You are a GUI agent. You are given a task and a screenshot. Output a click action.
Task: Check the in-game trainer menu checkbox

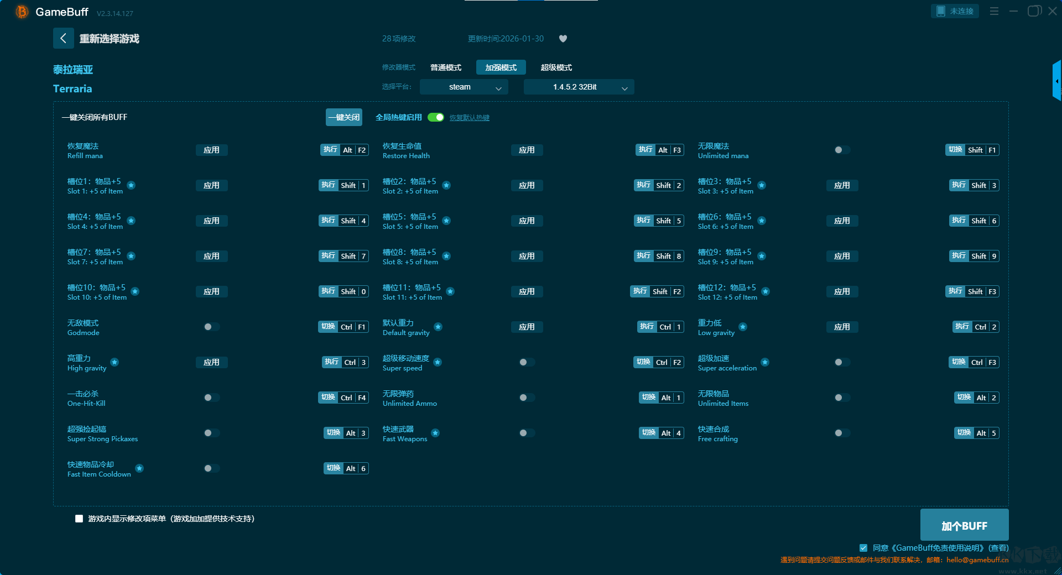click(79, 519)
